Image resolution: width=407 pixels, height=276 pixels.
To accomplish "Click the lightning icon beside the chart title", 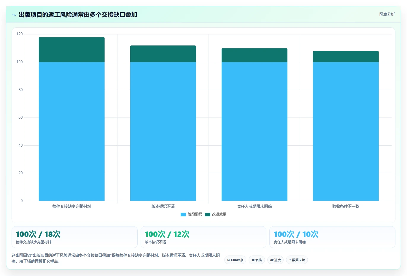I will 14,15.
